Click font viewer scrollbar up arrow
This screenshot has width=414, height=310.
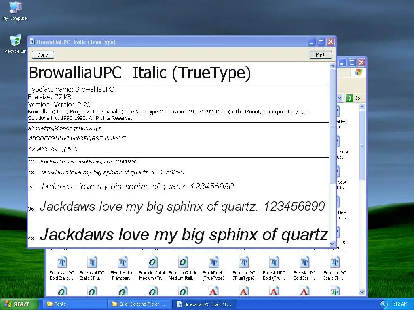pos(332,66)
